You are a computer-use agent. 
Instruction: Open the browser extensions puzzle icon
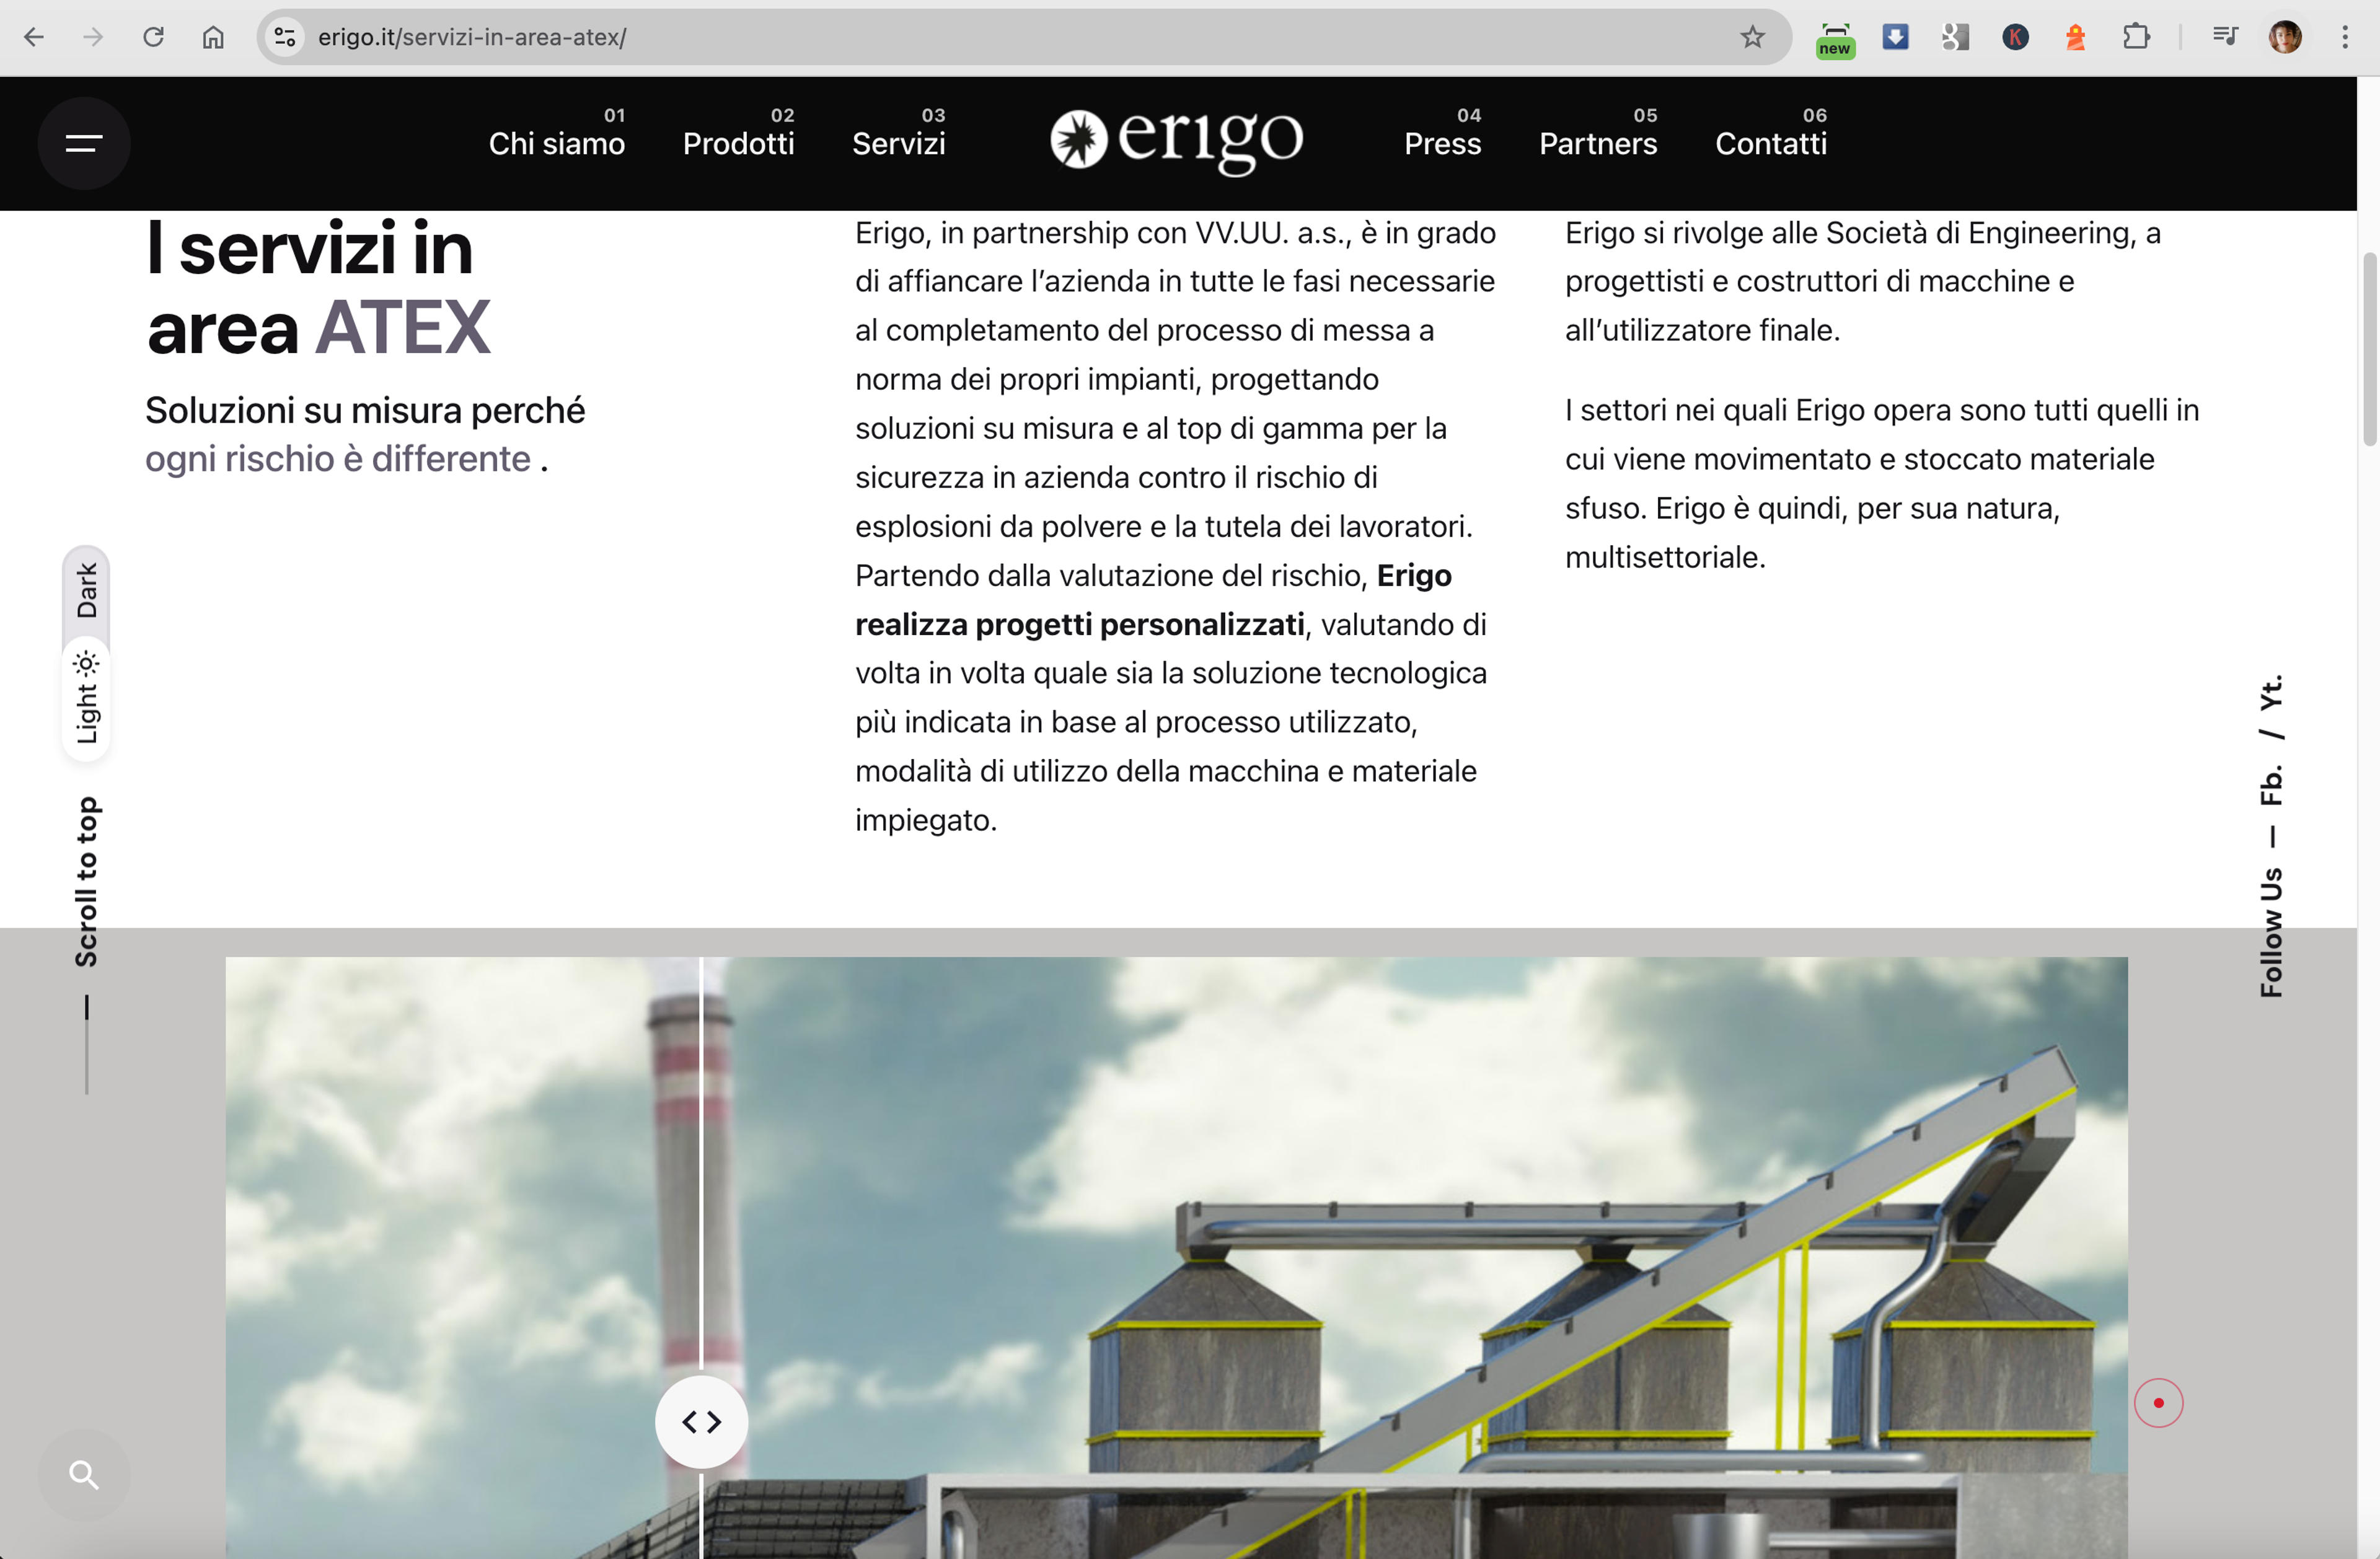coord(2135,37)
